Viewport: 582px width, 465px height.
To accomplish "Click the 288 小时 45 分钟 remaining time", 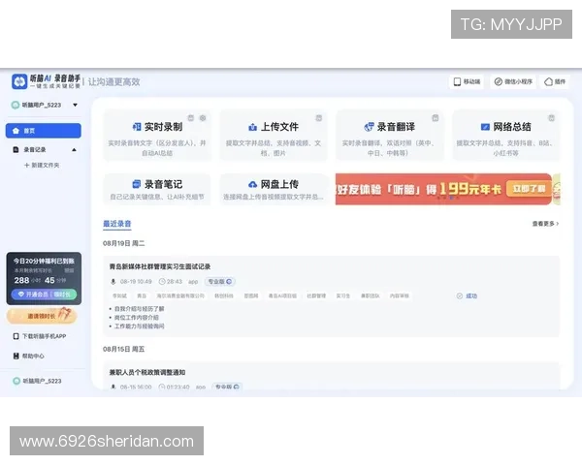I will pyautogui.click(x=40, y=280).
